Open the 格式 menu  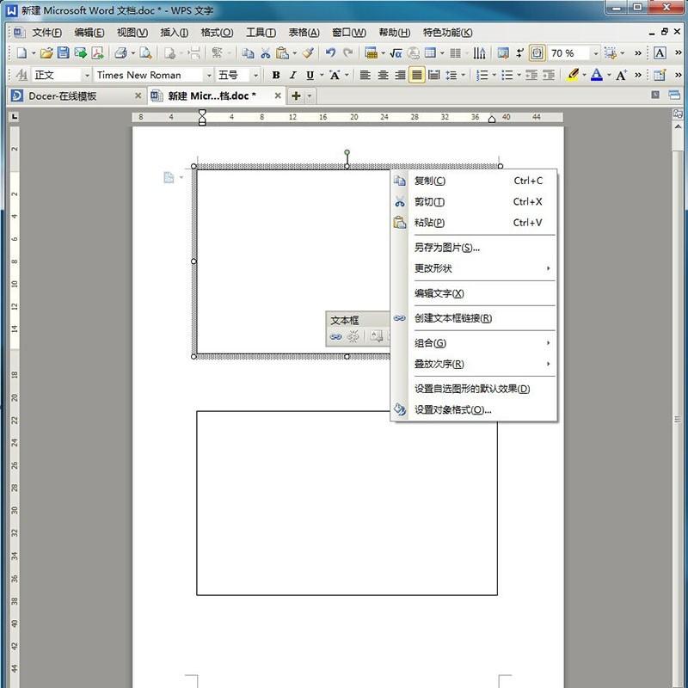pos(218,32)
